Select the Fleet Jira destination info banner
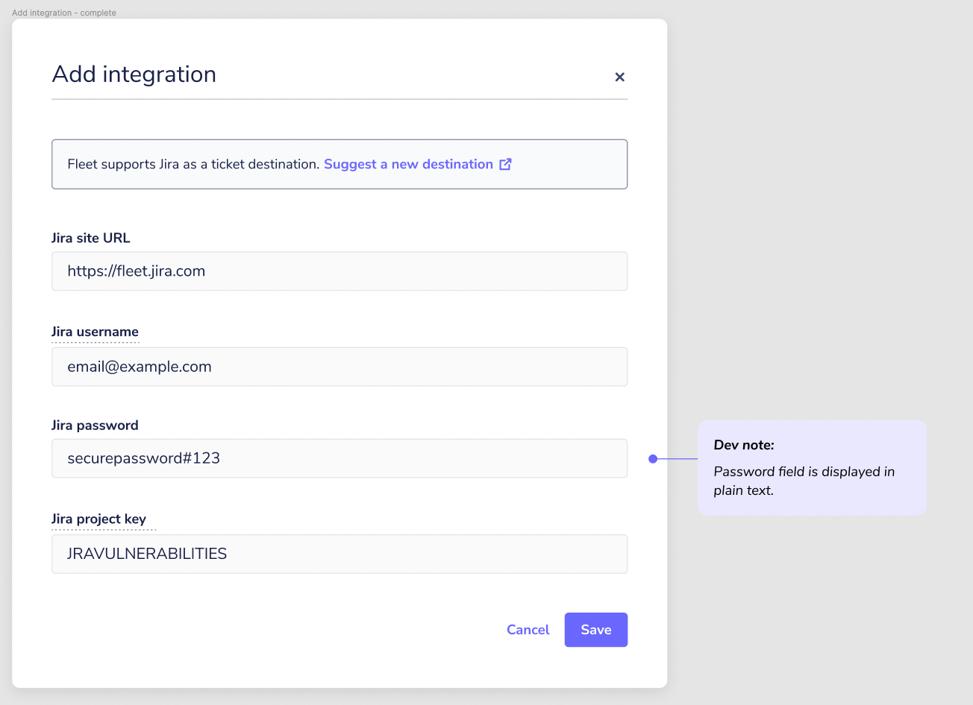 pos(339,164)
